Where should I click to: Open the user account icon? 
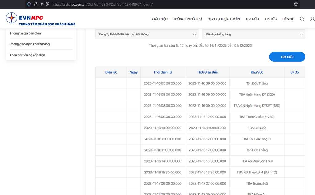313,19
